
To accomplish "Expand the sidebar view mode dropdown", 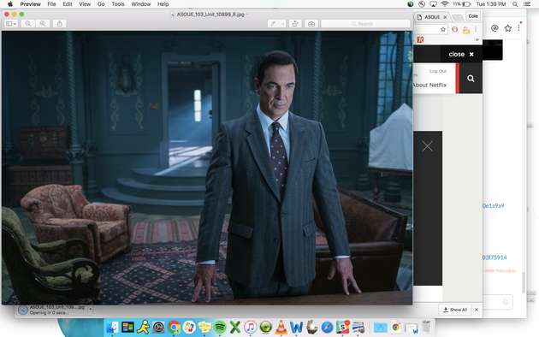I will [x=11, y=24].
